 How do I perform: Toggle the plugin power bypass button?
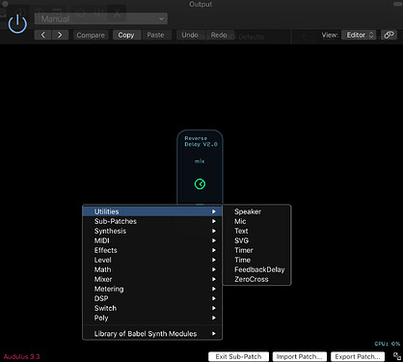17,24
